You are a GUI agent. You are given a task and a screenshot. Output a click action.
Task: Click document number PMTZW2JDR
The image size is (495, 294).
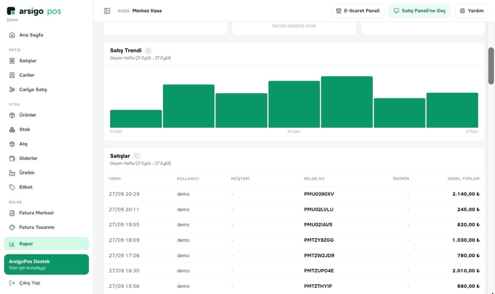(x=319, y=255)
